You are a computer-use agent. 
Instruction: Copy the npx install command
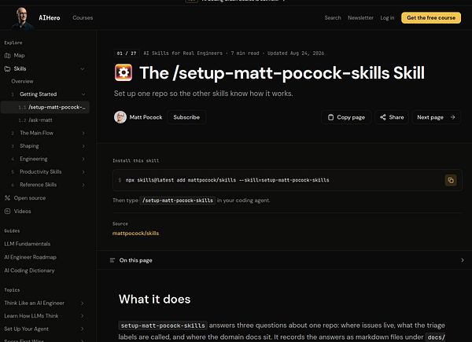point(451,180)
